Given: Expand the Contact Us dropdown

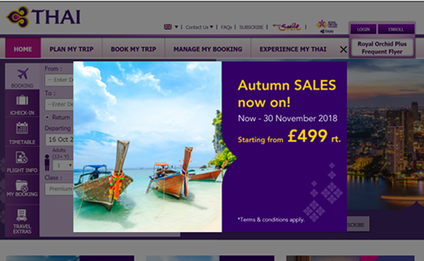Looking at the screenshot, I should pos(199,27).
